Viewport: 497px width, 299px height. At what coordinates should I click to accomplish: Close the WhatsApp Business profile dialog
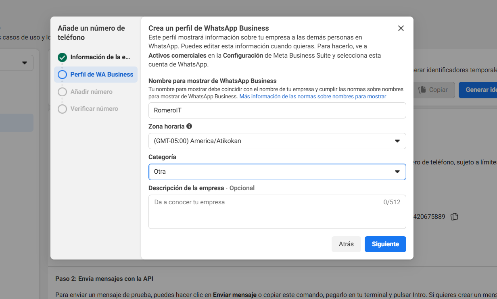pos(401,28)
